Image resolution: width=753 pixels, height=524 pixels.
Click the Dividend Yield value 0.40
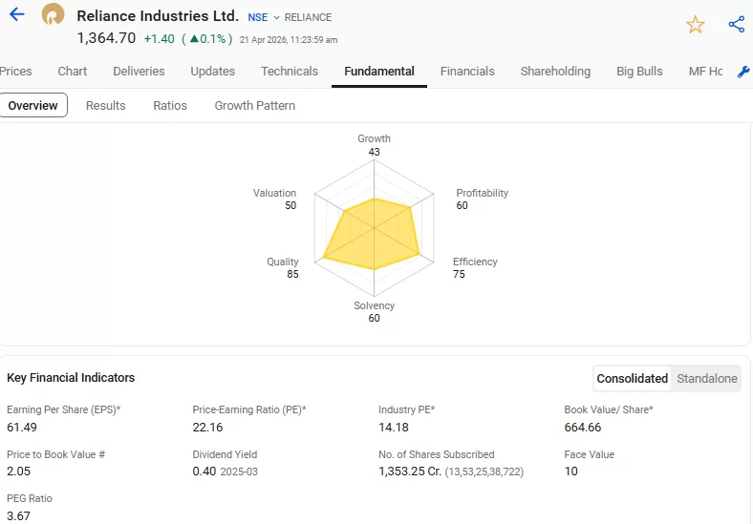click(x=204, y=472)
